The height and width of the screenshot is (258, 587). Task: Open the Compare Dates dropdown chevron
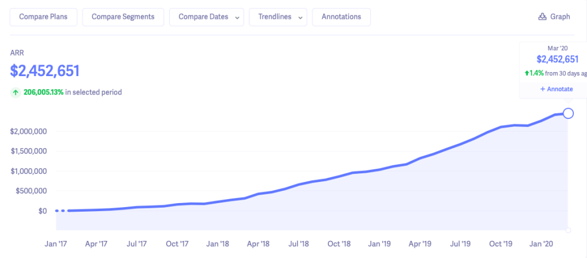(237, 17)
